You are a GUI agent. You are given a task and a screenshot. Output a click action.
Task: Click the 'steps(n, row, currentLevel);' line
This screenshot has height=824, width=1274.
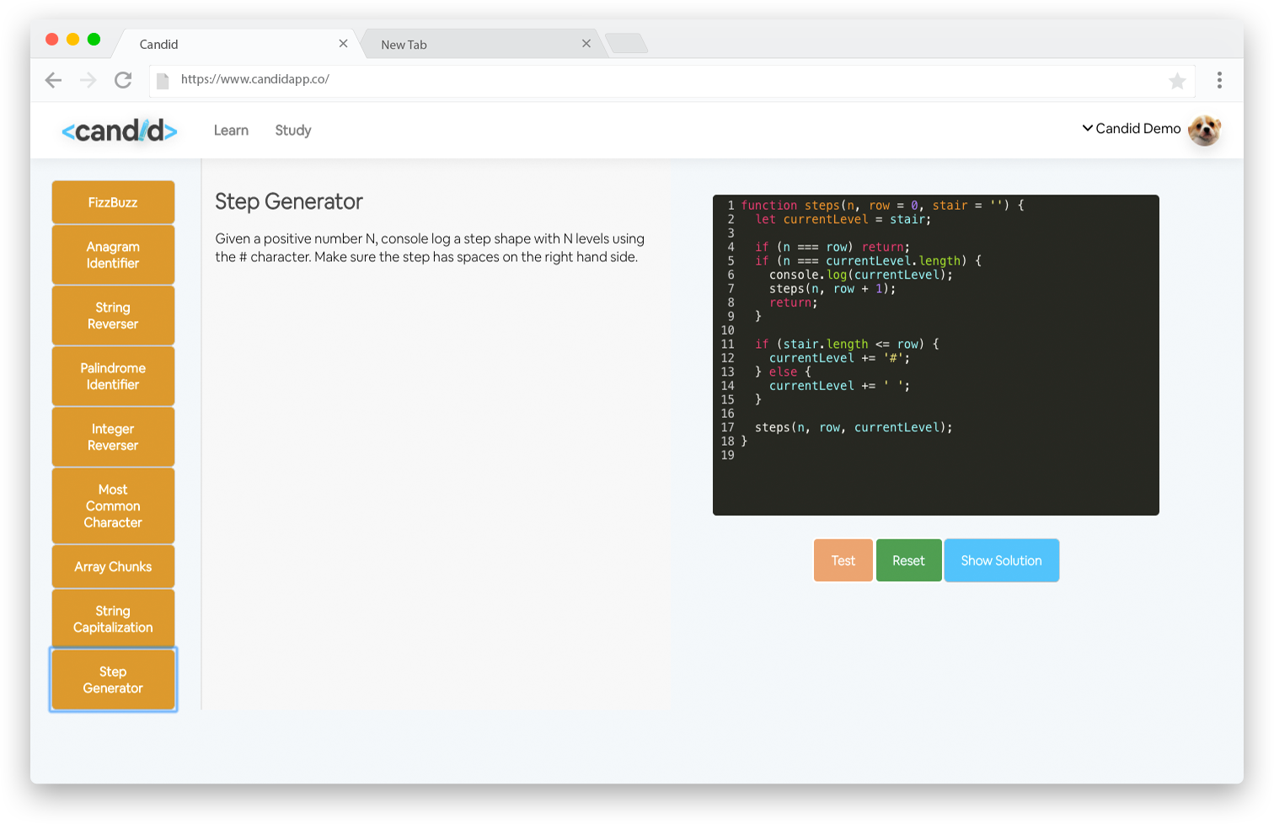854,427
